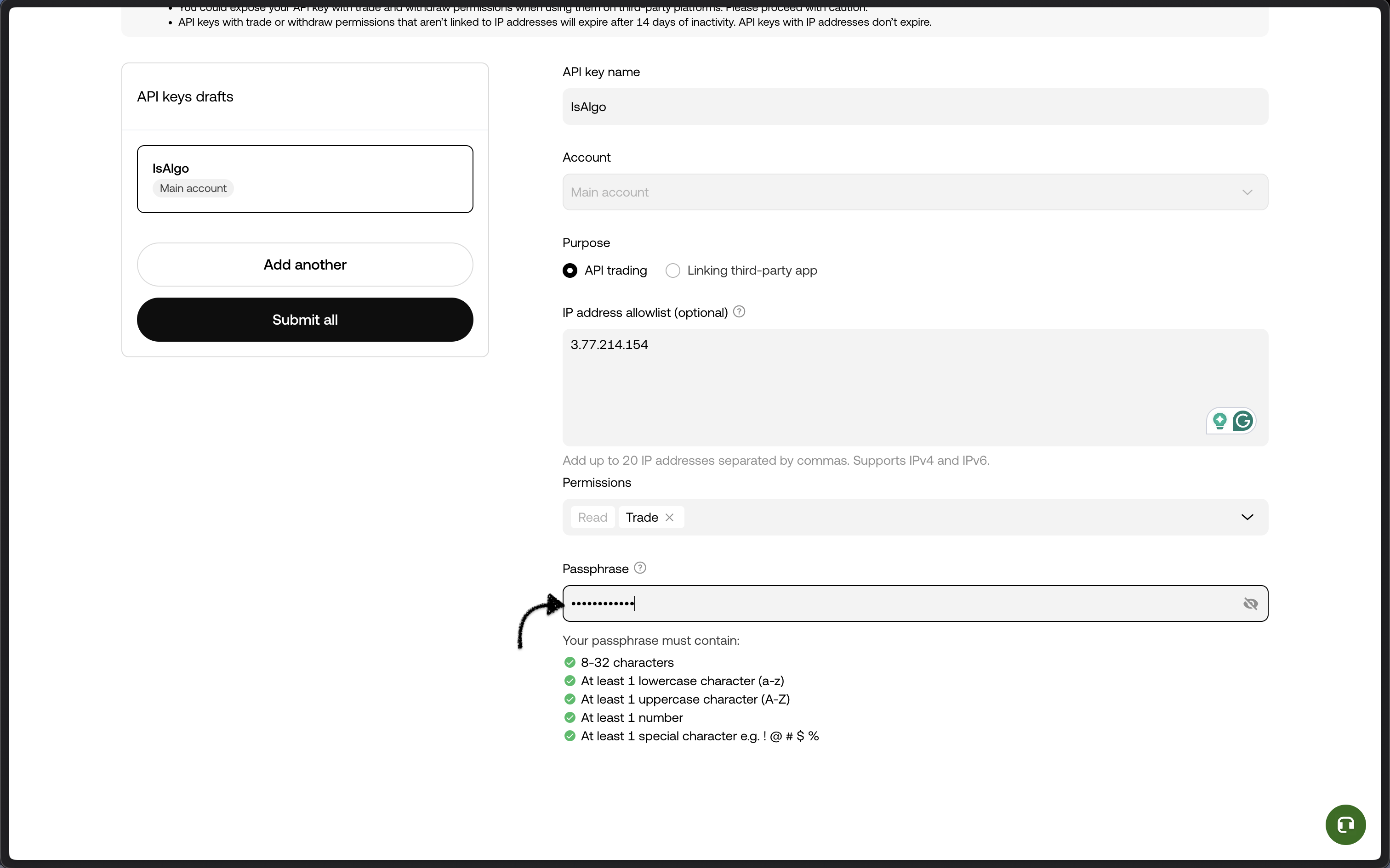
Task: Click the Grammarly G logo icon
Action: click(1242, 421)
